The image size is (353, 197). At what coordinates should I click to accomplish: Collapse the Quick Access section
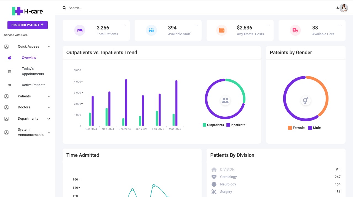pos(49,46)
